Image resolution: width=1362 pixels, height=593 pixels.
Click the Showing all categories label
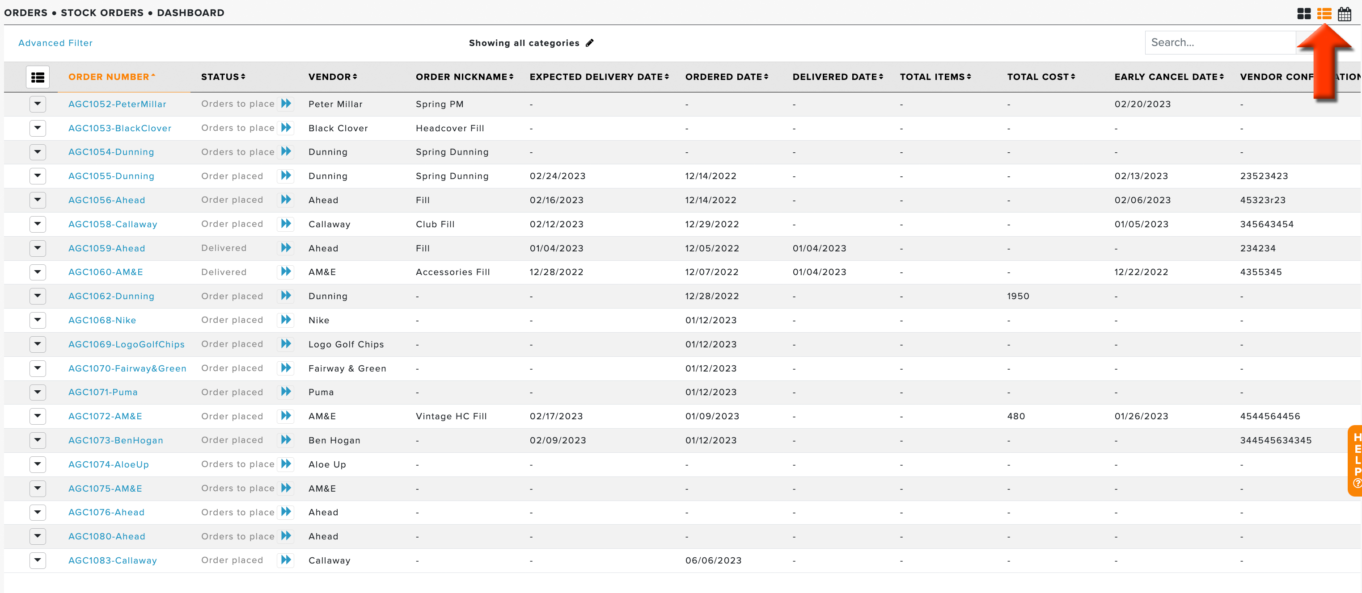(524, 43)
